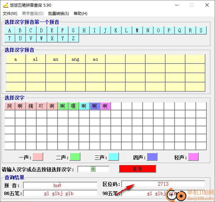Screen dimensions: 215x202
Task: Select pinyin initial letter A
Action: pyautogui.click(x=10, y=30)
